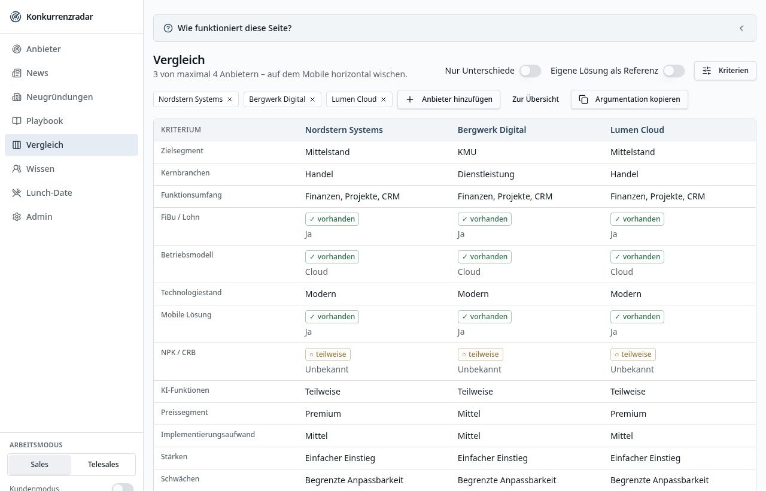The image size is (766, 491).
Task: Click the copy icon of Argumentation kopieren
Action: pyautogui.click(x=583, y=99)
